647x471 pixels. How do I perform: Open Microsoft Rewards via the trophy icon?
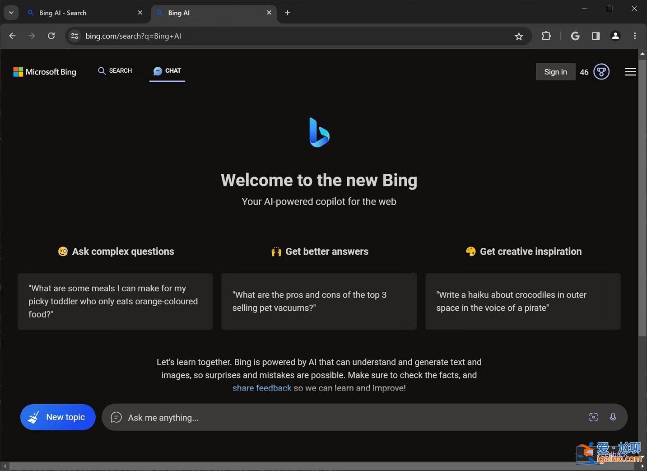click(601, 71)
